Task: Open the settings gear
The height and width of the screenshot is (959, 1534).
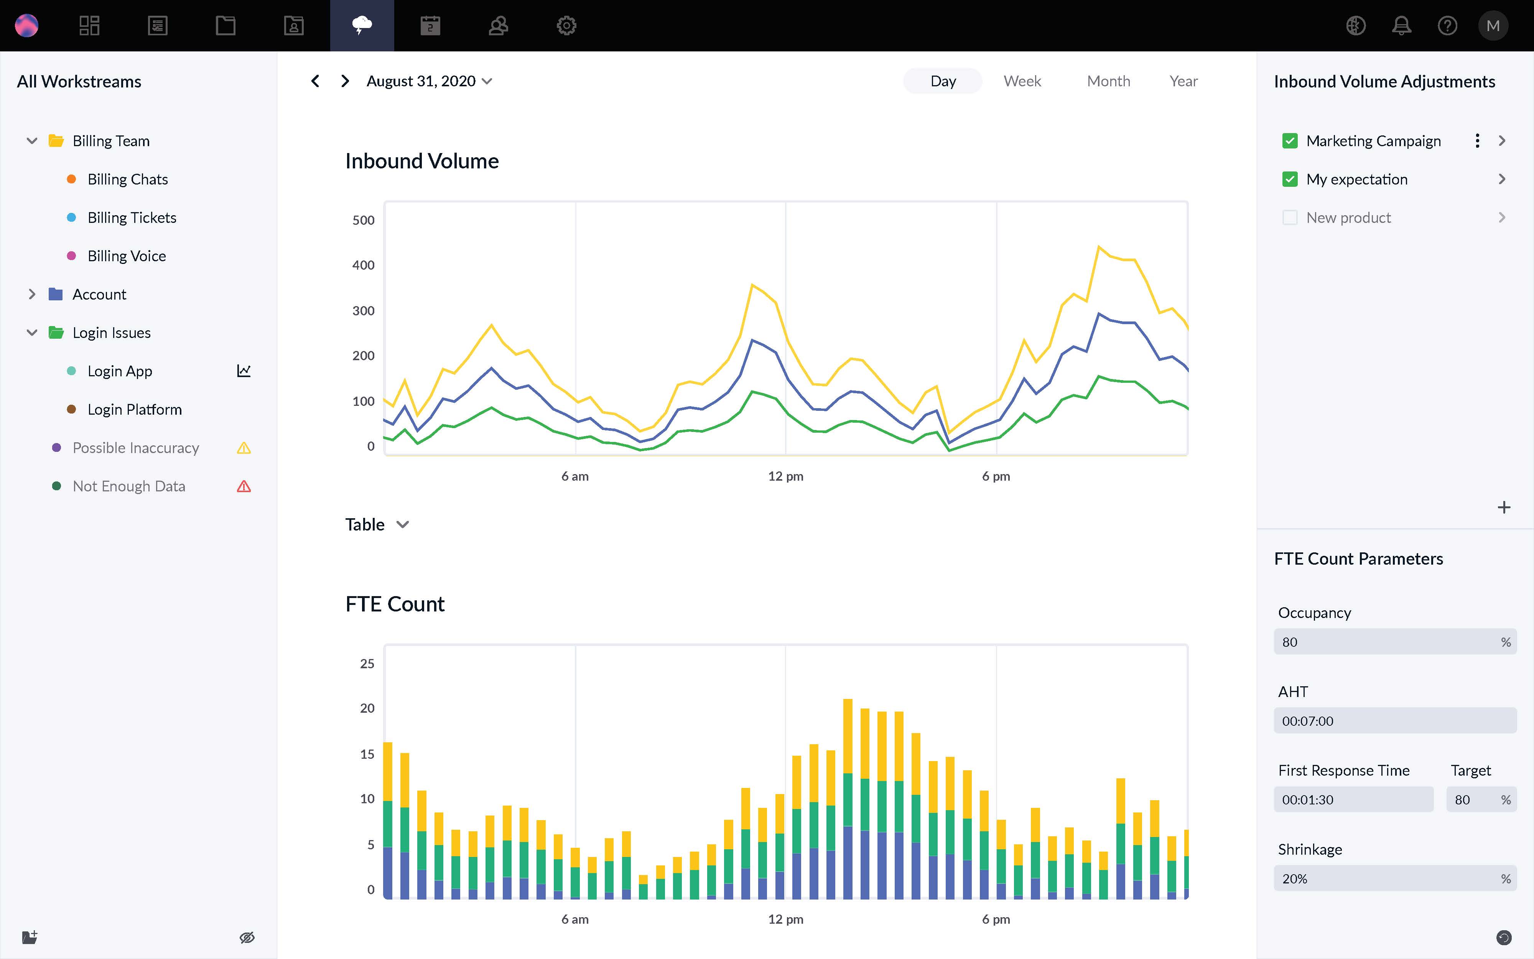Action: tap(566, 25)
